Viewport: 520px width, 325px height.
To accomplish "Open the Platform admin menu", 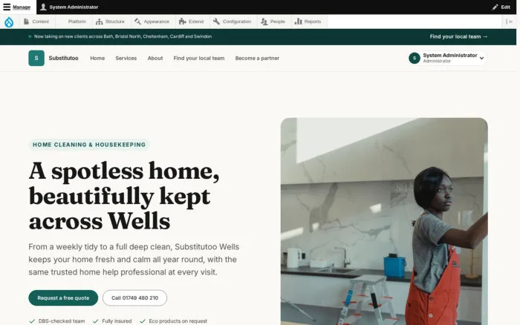I will [x=74, y=22].
